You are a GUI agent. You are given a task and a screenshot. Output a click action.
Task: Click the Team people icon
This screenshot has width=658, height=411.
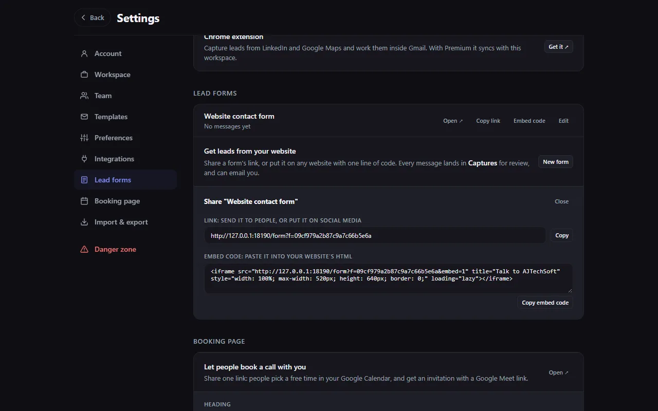click(x=84, y=96)
